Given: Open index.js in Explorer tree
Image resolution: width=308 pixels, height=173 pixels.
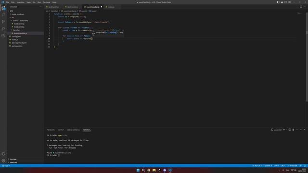Looking at the screenshot, I should point(26,39).
